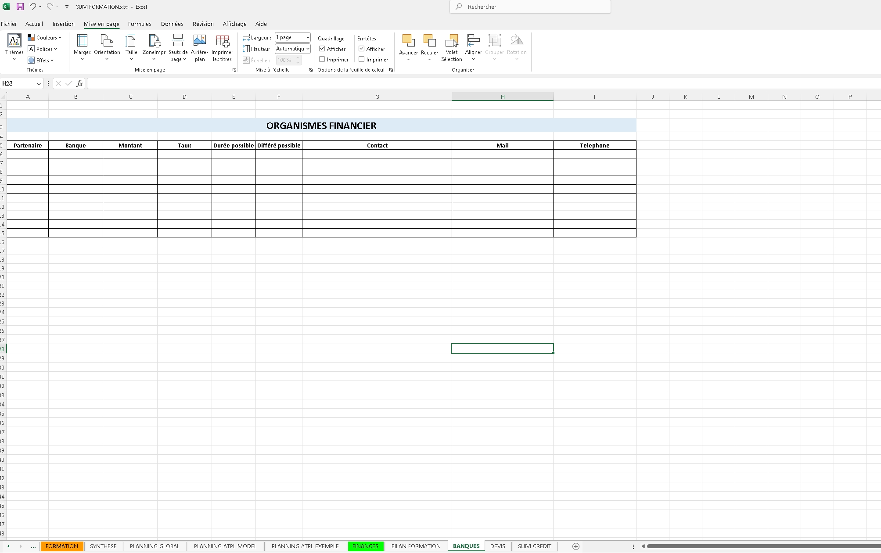The image size is (881, 553).
Task: Click the horizontal scrollbar thumb
Action: coord(763,546)
